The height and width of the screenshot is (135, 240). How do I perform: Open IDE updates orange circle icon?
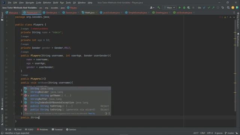coord(233,7)
